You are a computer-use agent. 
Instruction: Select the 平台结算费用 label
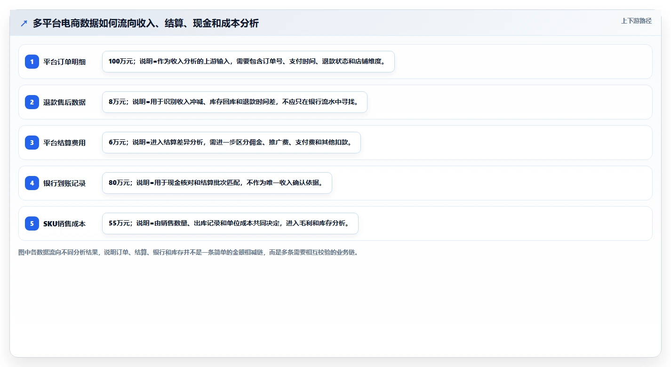pos(64,143)
